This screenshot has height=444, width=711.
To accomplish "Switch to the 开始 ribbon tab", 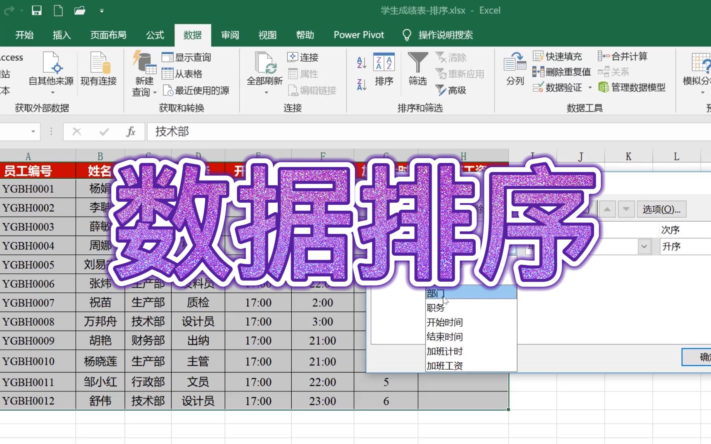I will [x=23, y=35].
